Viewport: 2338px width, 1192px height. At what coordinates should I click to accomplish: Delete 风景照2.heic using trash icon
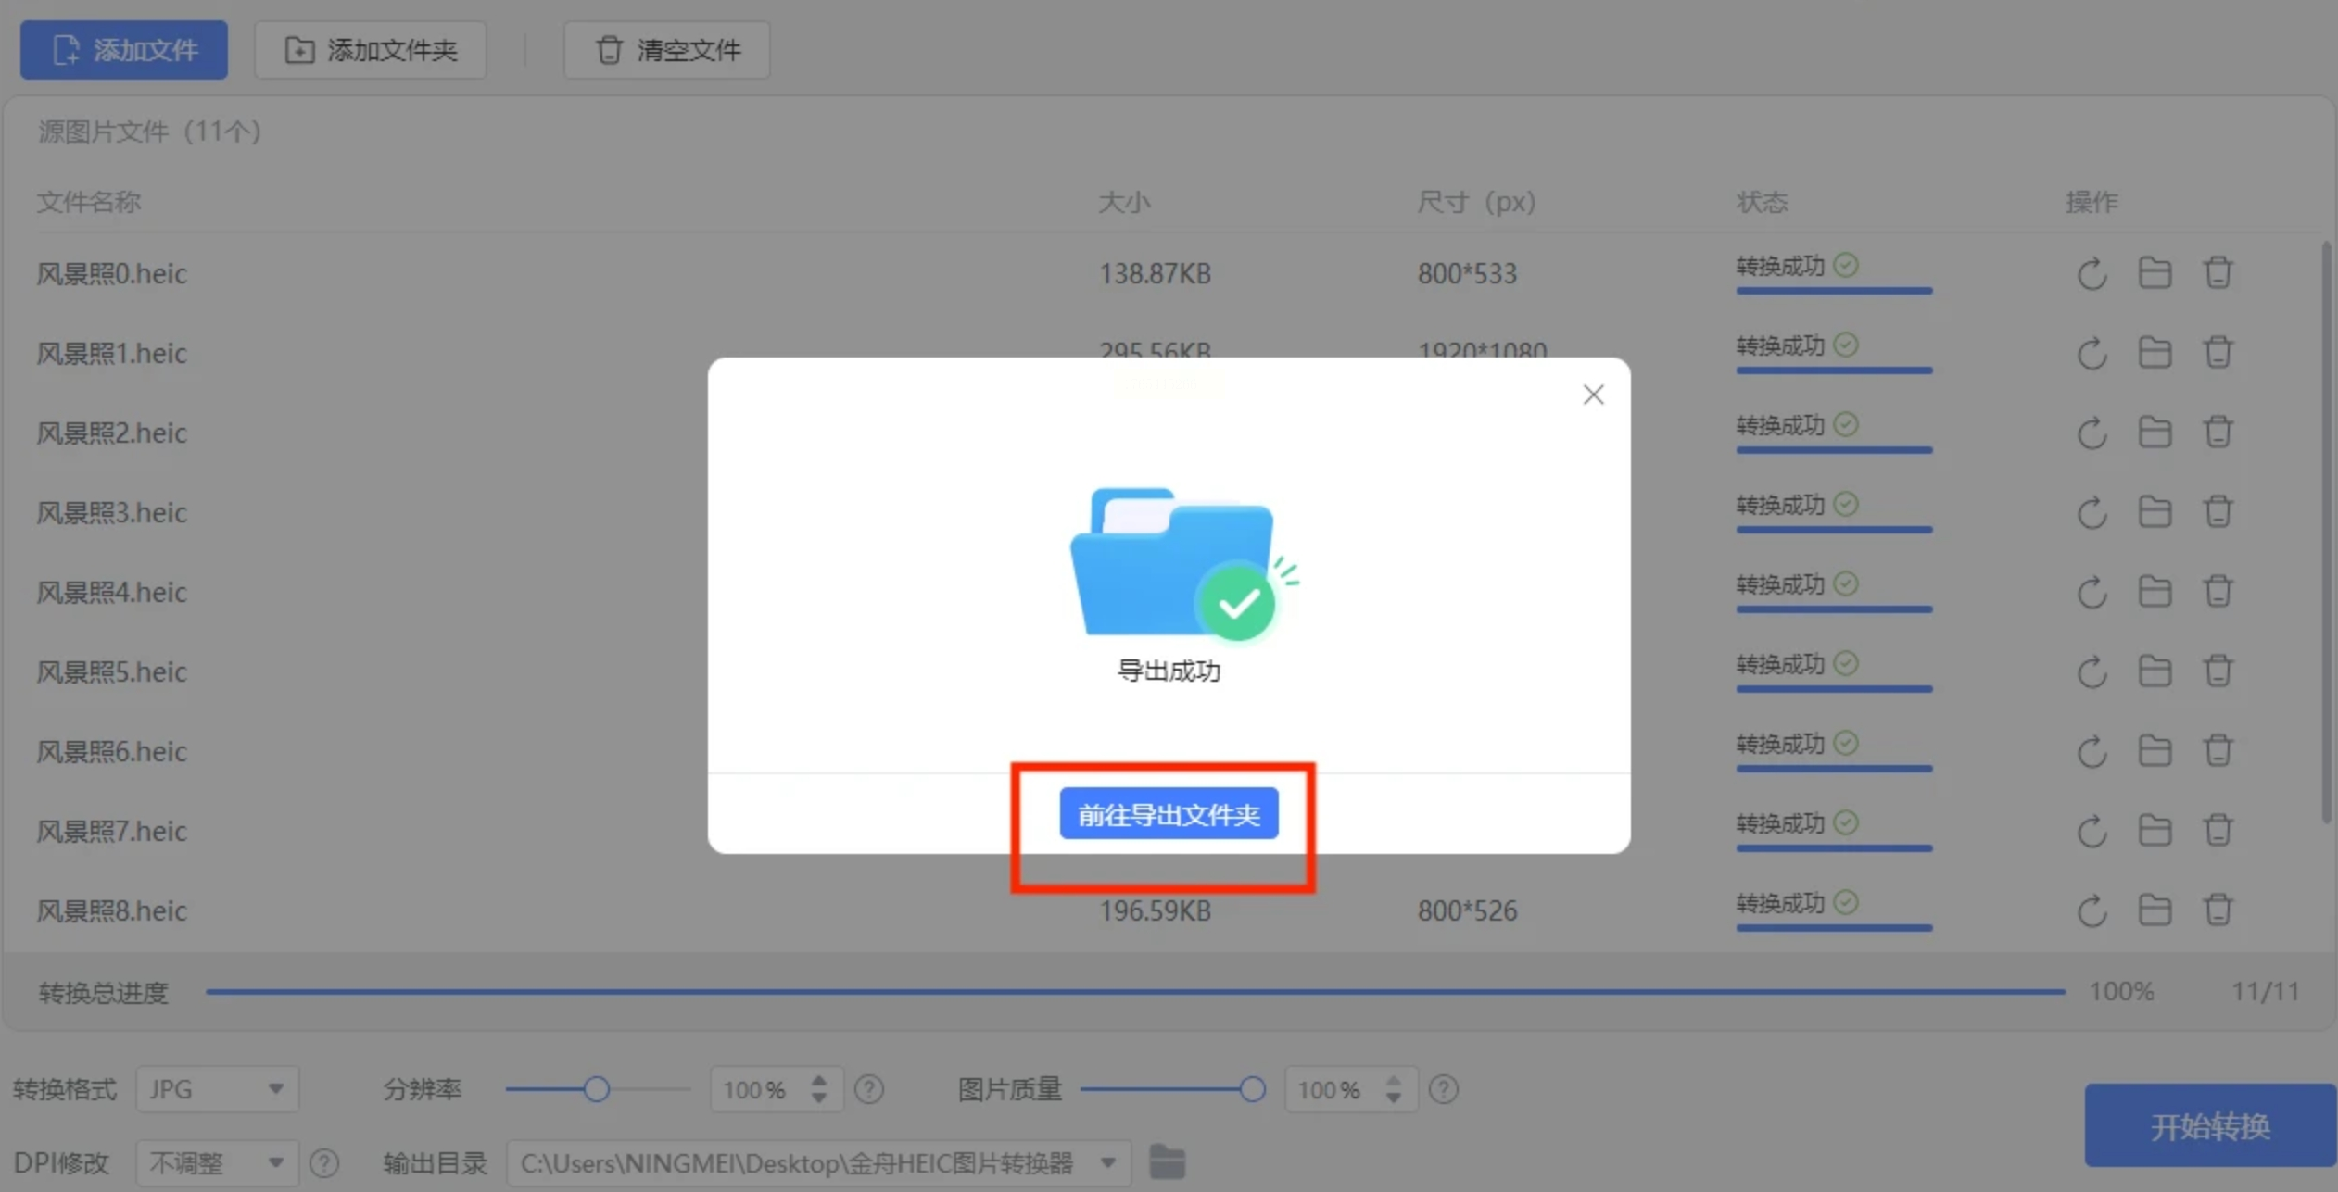click(2217, 433)
